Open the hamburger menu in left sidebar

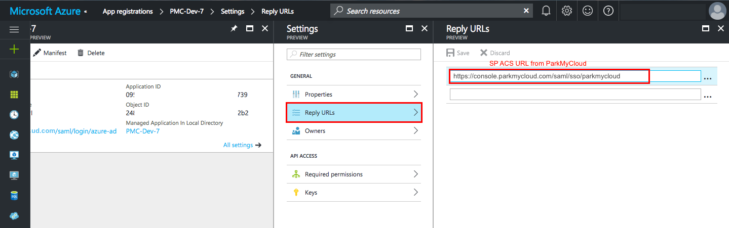14,30
